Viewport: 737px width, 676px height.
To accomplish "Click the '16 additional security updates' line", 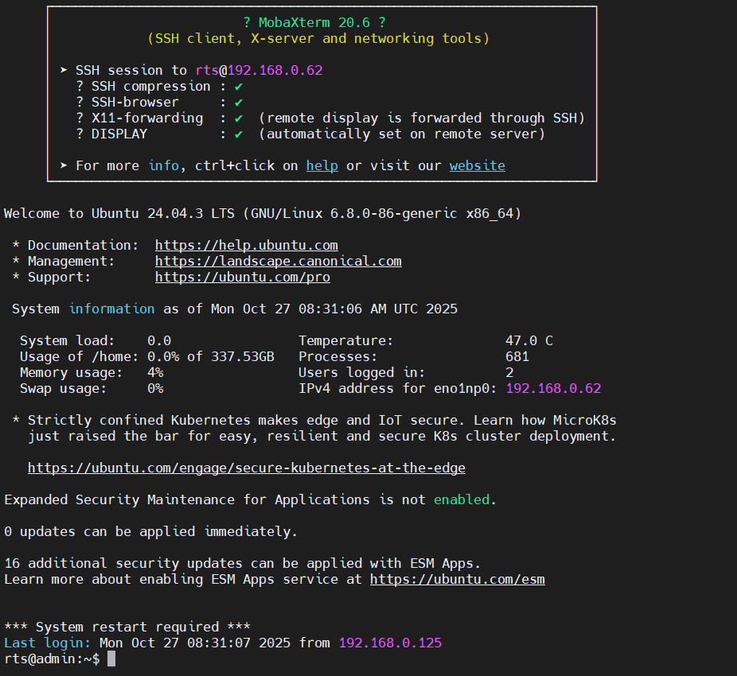I will tap(243, 563).
